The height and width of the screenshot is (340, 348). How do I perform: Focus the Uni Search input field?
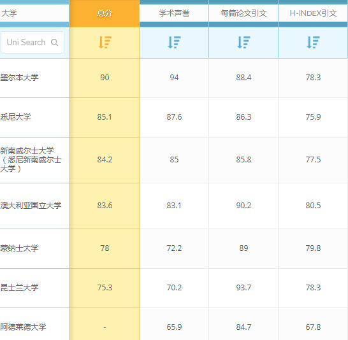(x=33, y=42)
